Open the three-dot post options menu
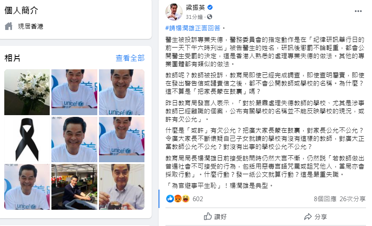 pyautogui.click(x=358, y=12)
